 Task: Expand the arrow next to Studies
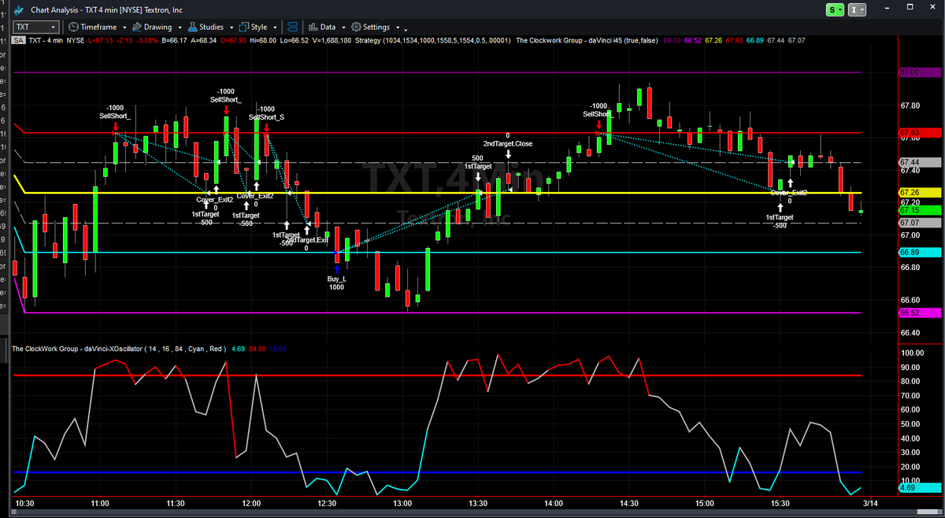click(x=231, y=28)
